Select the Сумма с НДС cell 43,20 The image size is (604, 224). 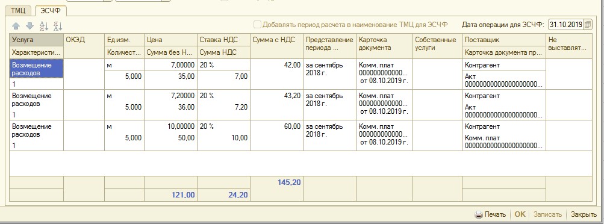(x=276, y=105)
